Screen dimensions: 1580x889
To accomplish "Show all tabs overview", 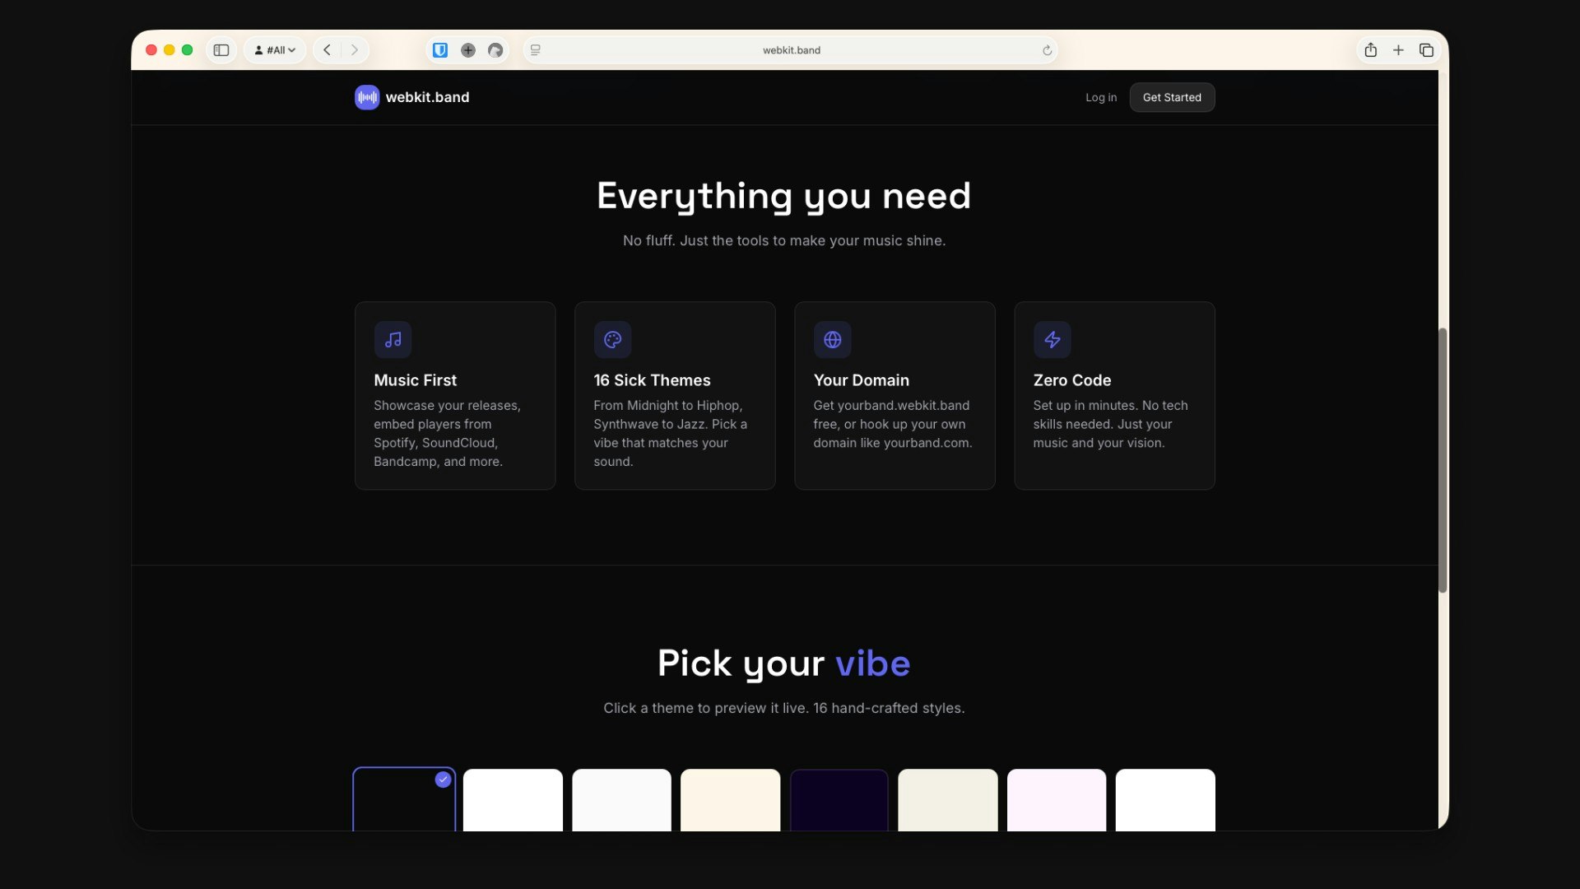I will (x=1426, y=49).
